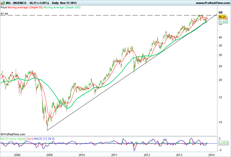The width and height of the screenshot is (231, 157).
Task: Select the ING - INGENICO chart title
Action: [16, 3]
